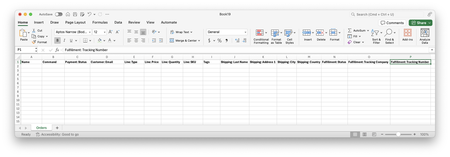The image size is (450, 157).
Task: Toggle bold formatting button
Action: (x=57, y=41)
